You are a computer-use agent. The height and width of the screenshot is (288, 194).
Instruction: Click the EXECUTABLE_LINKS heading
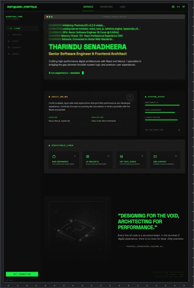[x=62, y=145]
